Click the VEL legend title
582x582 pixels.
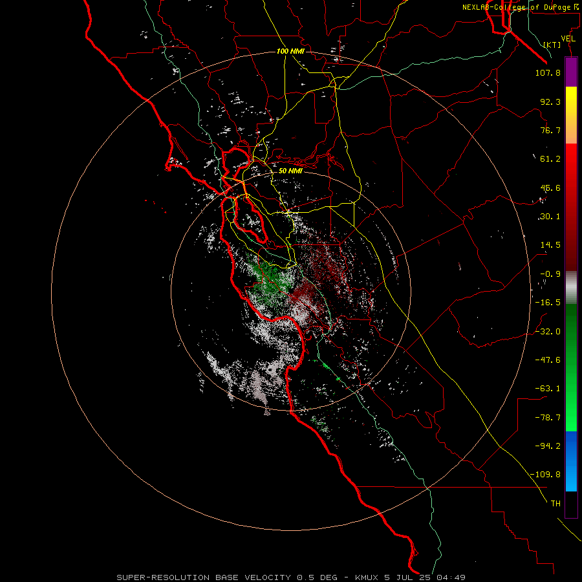pos(568,39)
